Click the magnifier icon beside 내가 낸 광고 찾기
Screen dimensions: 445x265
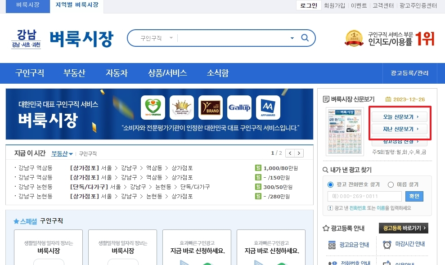click(325, 170)
